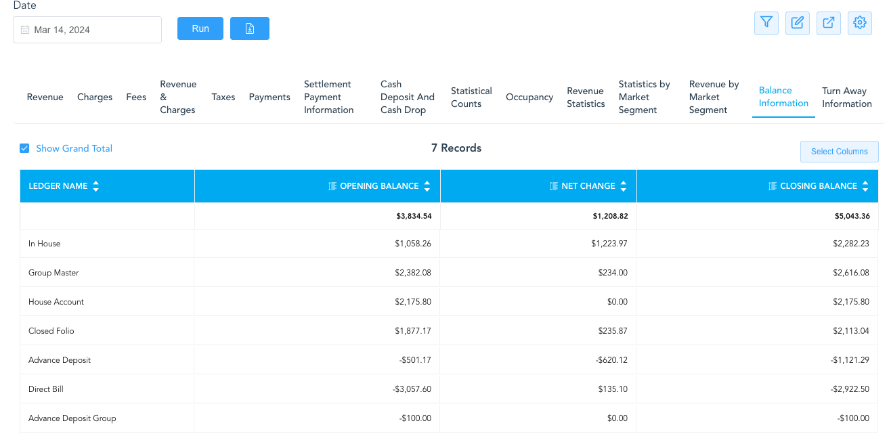
Task: Open the filter icon button
Action: 766,22
